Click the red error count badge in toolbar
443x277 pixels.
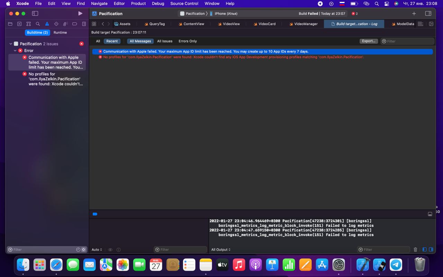pos(354,14)
